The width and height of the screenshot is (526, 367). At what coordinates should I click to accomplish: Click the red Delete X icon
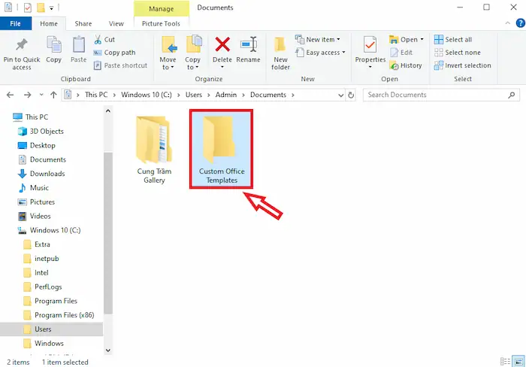click(x=222, y=44)
